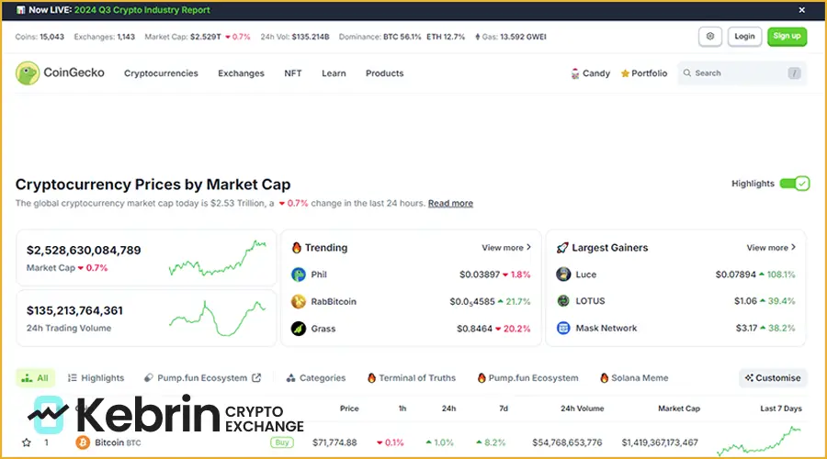Select the Terminal of Truths category
This screenshot has height=459, width=827.
tap(412, 378)
